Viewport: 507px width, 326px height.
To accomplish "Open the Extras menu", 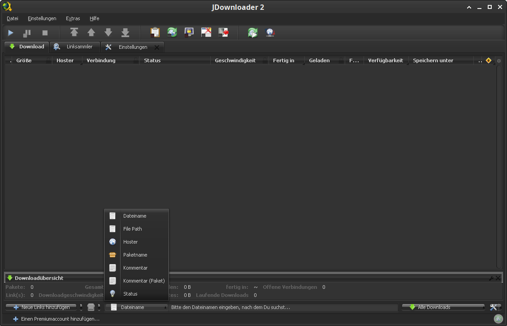I will click(73, 18).
